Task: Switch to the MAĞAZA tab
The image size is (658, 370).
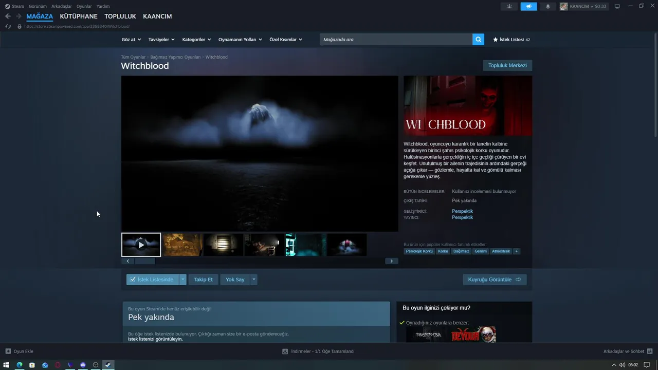Action: coord(40,16)
